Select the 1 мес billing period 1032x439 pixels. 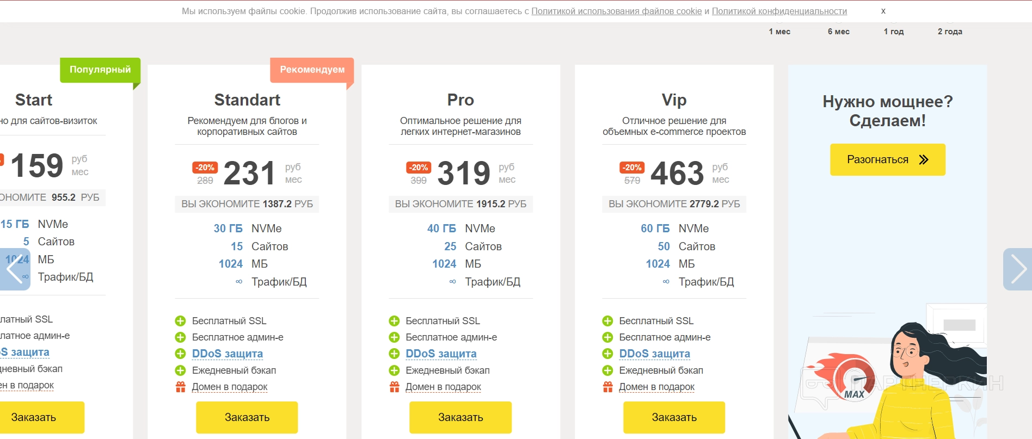pyautogui.click(x=779, y=32)
